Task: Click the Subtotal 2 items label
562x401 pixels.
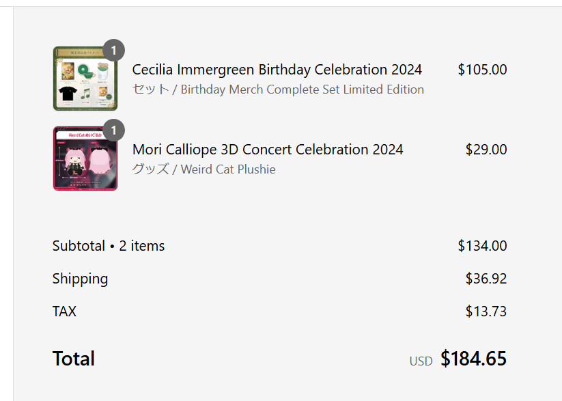Action: (109, 246)
